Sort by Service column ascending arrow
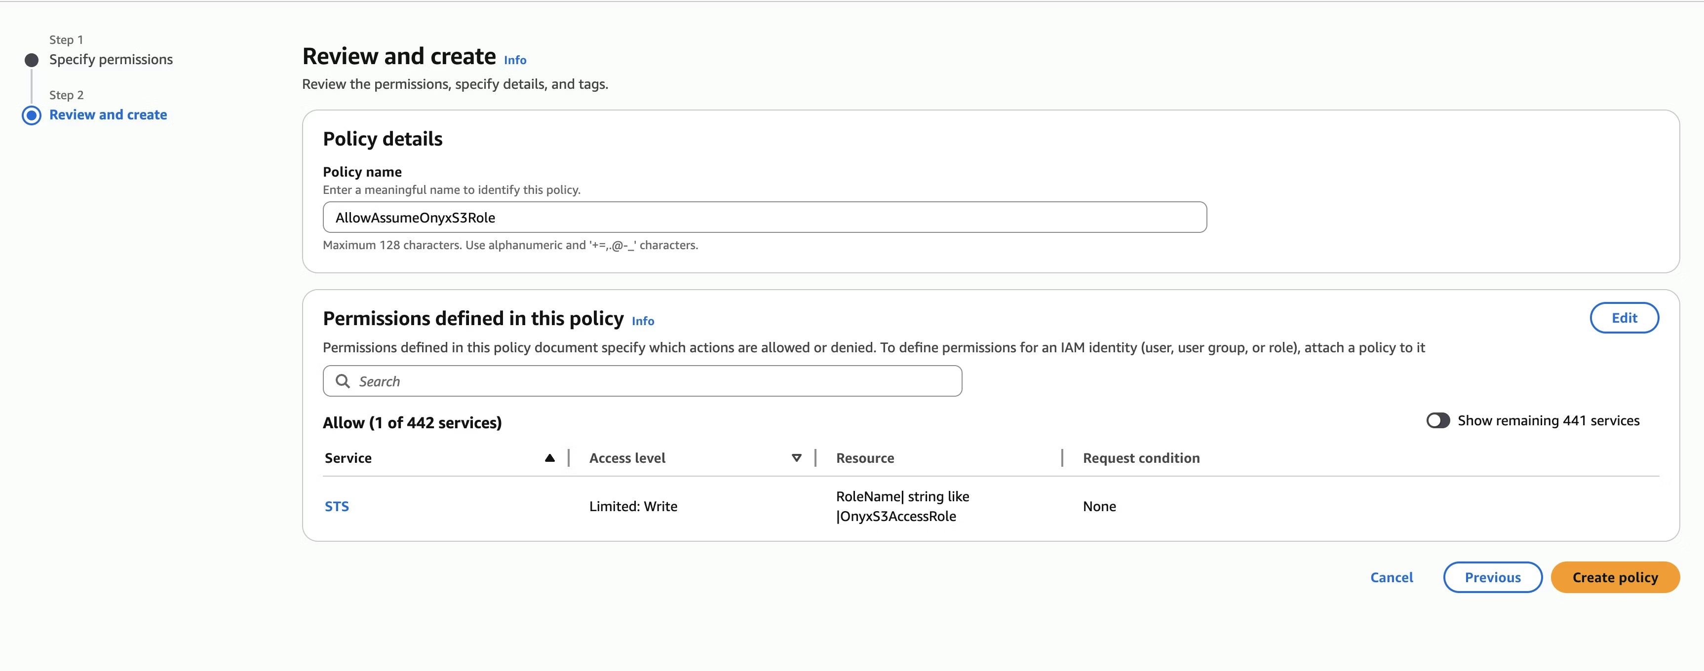Screen dimensions: 1704x671 pyautogui.click(x=550, y=457)
